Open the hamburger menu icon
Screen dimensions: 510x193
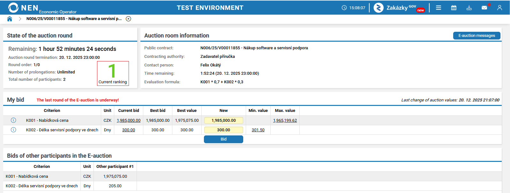[x=439, y=8]
